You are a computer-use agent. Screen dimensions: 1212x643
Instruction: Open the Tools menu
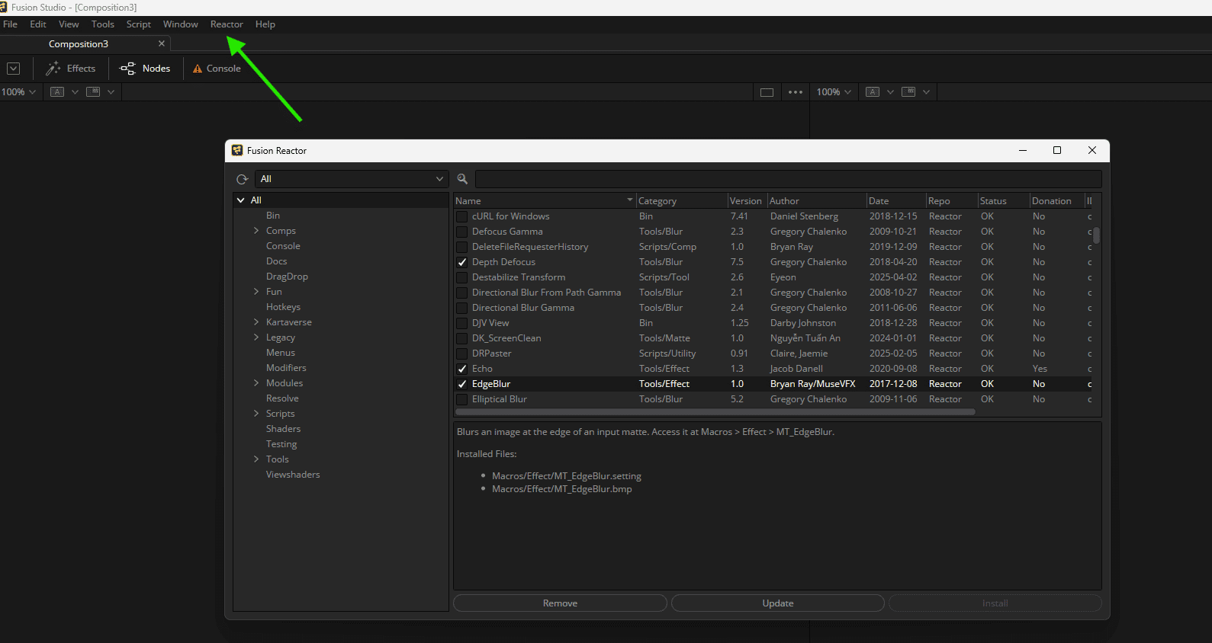click(102, 24)
